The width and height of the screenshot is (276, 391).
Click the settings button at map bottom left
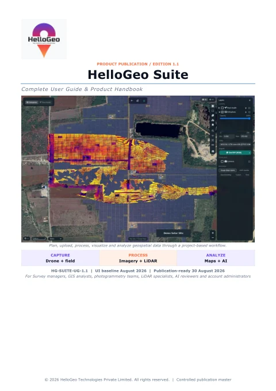[26, 238]
